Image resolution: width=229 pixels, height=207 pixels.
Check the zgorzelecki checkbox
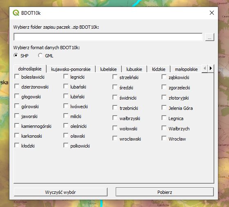point(164,87)
